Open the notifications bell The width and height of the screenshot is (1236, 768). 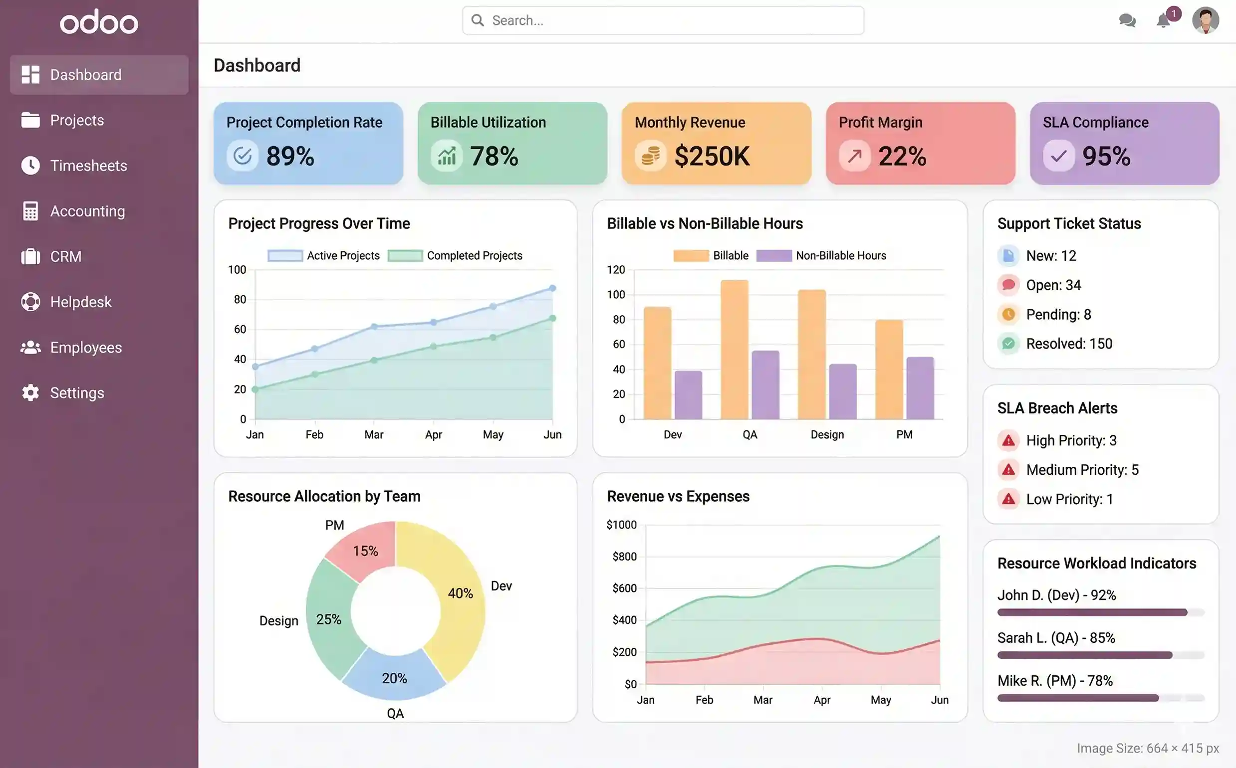1163,21
